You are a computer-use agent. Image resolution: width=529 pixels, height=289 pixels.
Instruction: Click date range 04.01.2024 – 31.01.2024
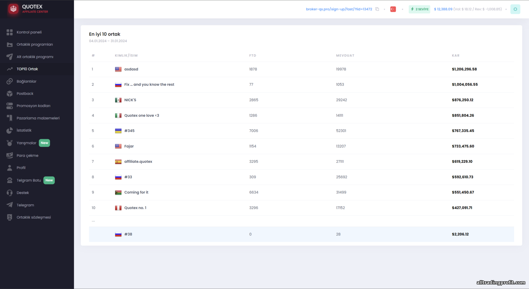pos(108,41)
